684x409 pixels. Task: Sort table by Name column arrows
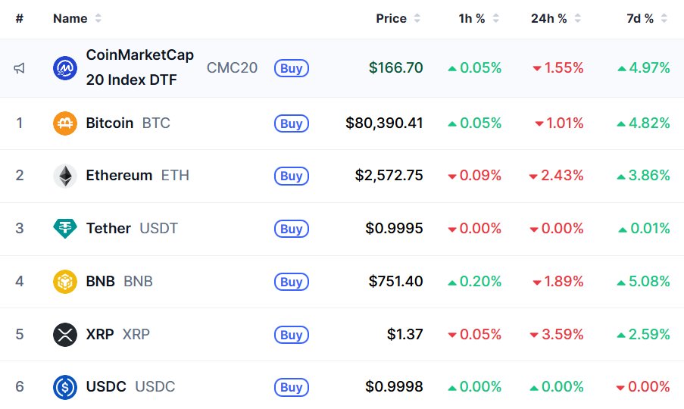98,18
